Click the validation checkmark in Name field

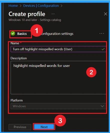[103, 49]
